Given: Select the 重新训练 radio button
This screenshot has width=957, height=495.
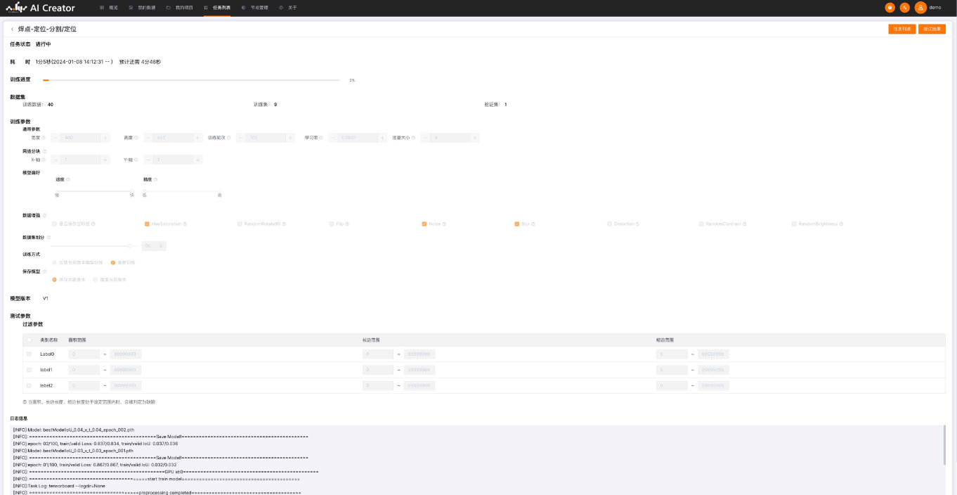Looking at the screenshot, I should [x=113, y=262].
